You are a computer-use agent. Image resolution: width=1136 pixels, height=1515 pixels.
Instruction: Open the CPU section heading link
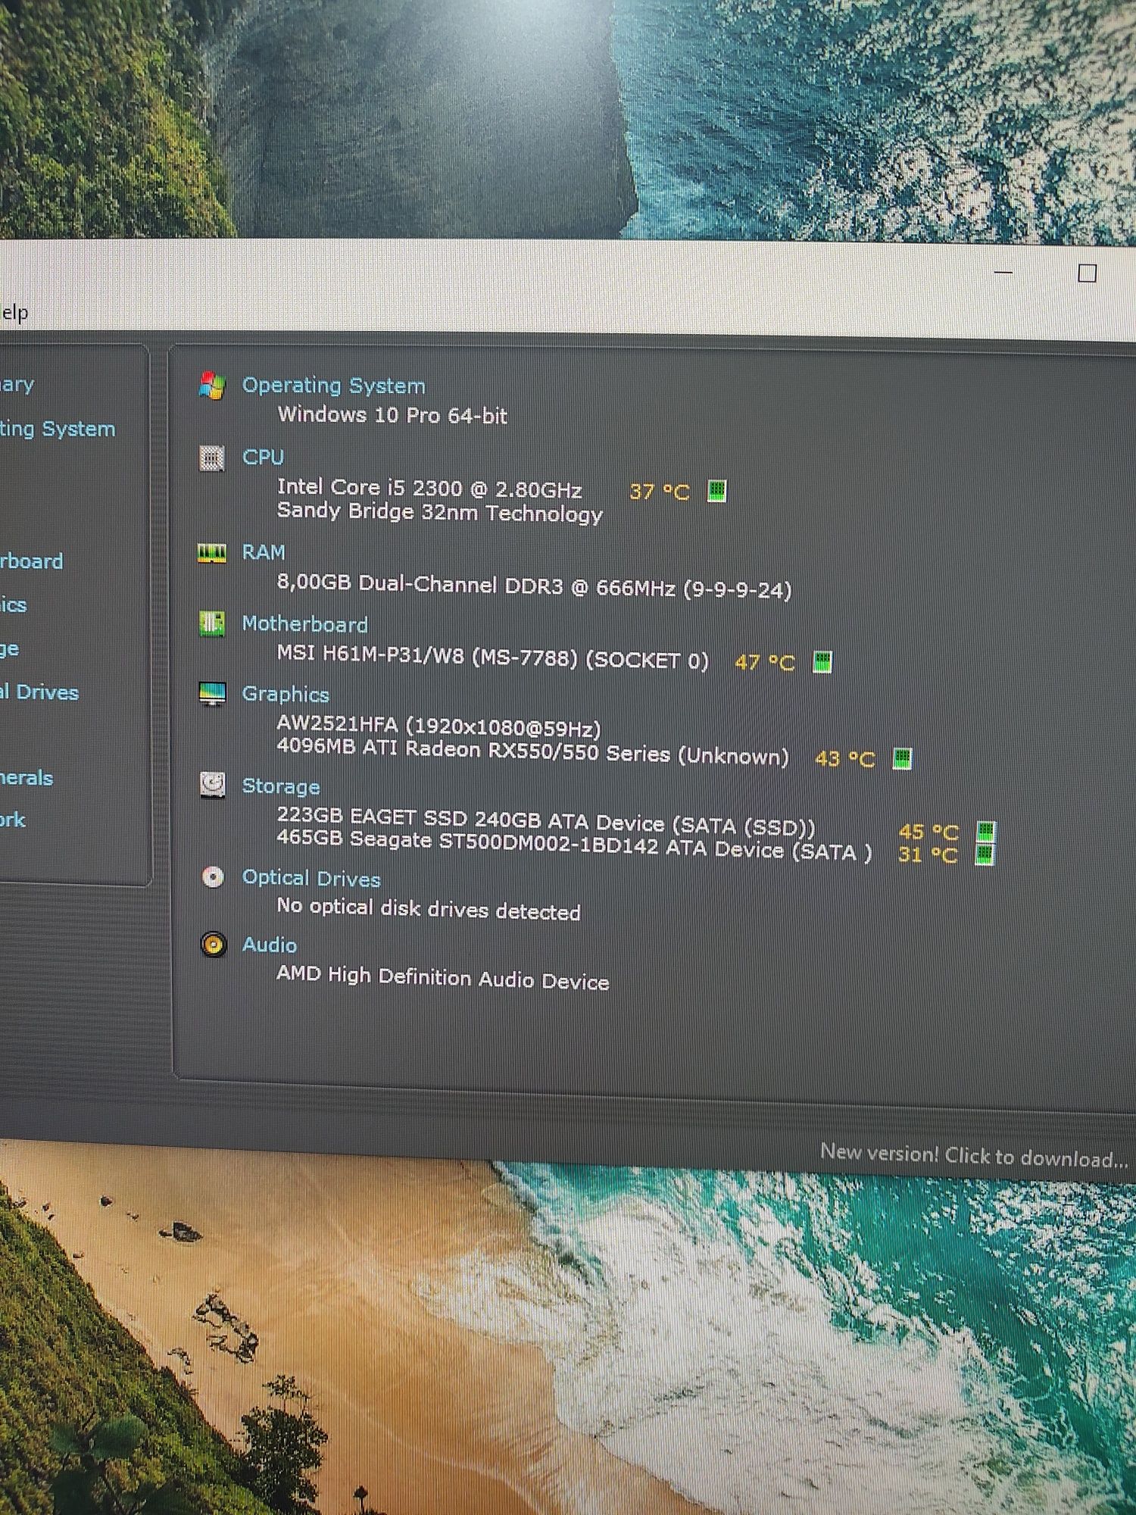click(263, 458)
